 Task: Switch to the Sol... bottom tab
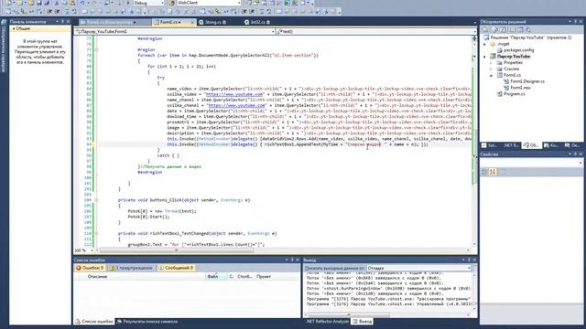click(x=489, y=145)
